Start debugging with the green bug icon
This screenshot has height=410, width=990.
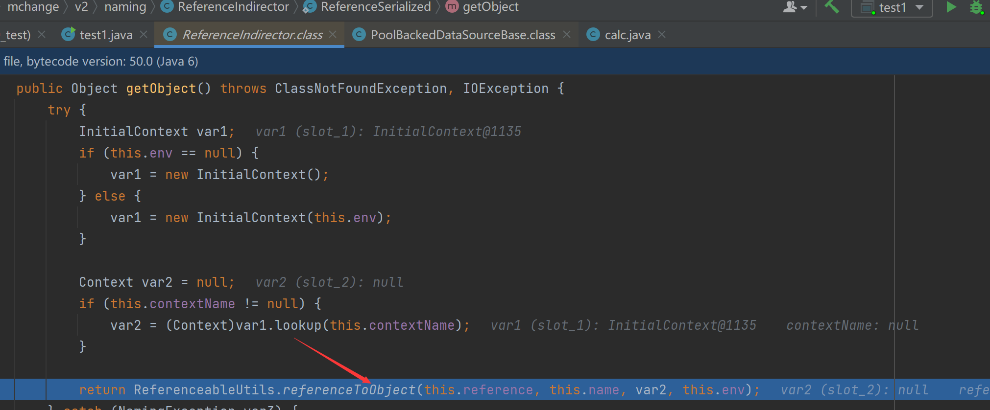click(x=976, y=7)
